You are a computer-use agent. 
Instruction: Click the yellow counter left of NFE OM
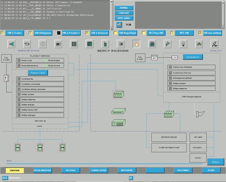coord(172,33)
